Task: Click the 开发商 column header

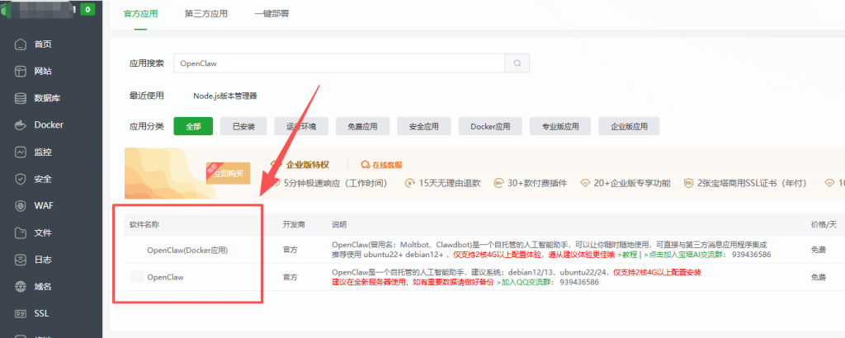Action: (x=294, y=224)
